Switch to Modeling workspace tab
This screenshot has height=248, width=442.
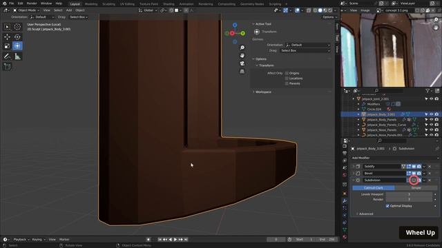(91, 4)
